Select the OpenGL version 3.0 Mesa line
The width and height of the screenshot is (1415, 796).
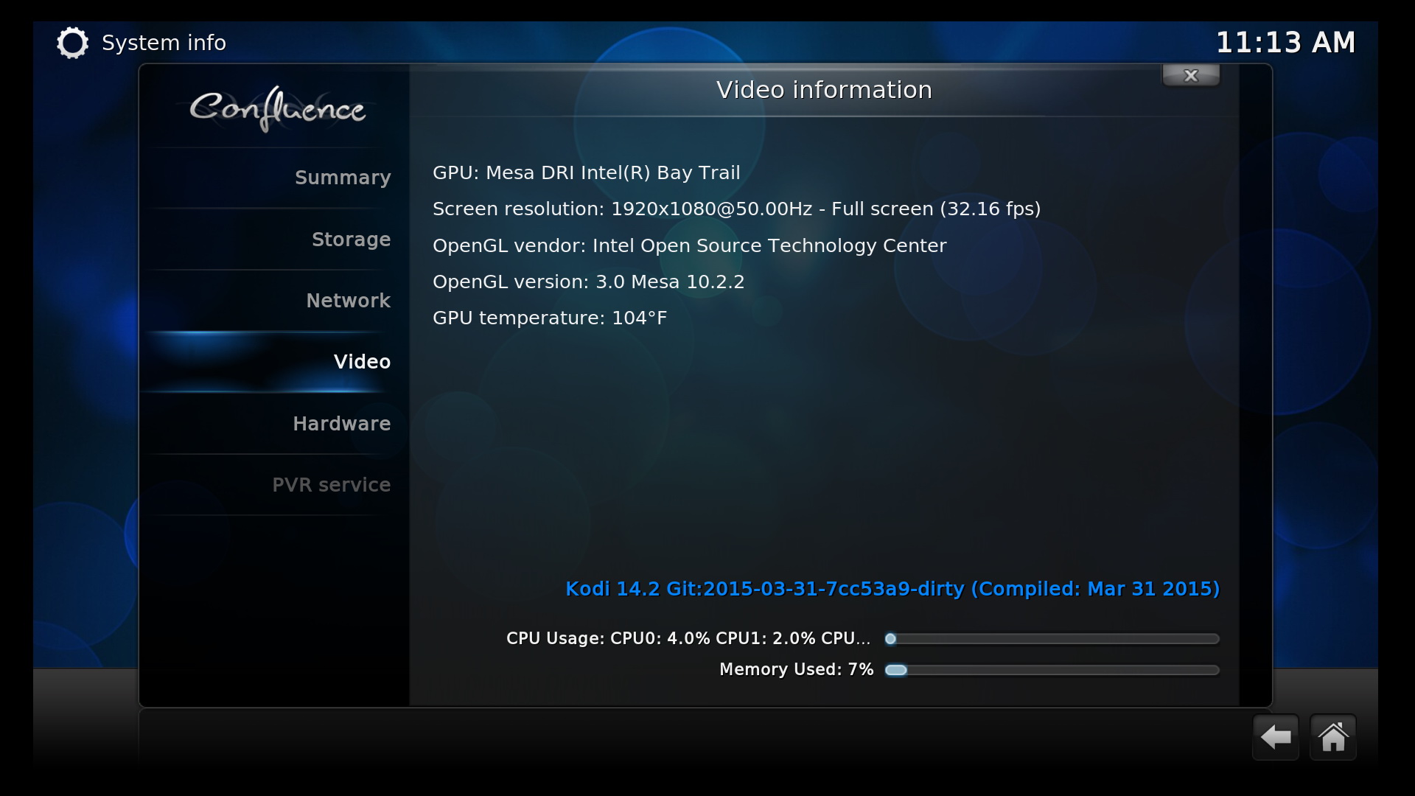coord(588,282)
